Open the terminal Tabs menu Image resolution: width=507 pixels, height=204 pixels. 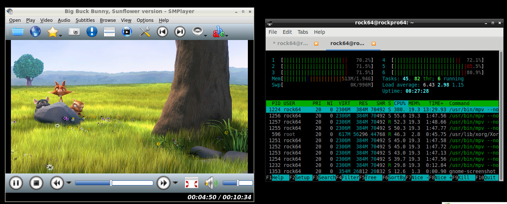coord(303,32)
